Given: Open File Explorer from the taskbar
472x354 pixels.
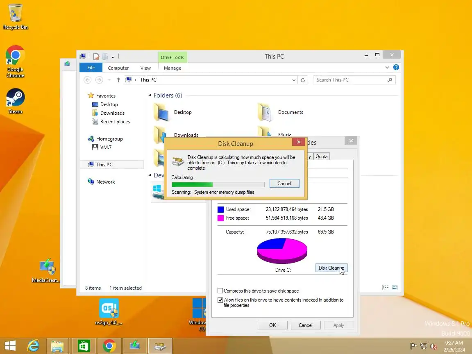Looking at the screenshot, I should click(57, 346).
